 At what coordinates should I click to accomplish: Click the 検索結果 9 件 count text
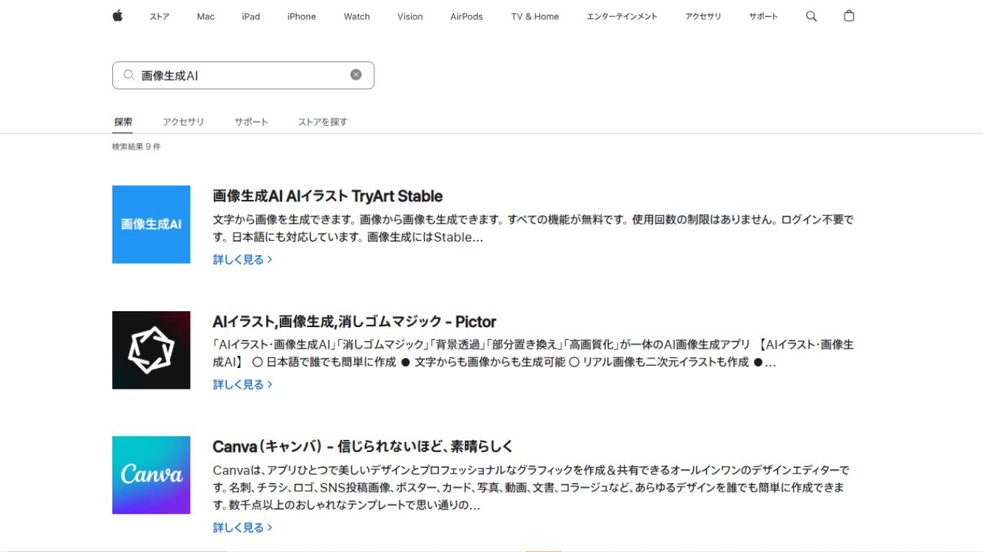coord(136,147)
